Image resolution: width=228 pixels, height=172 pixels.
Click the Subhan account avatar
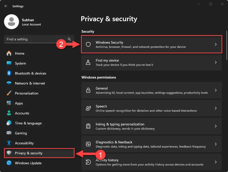click(x=11, y=22)
